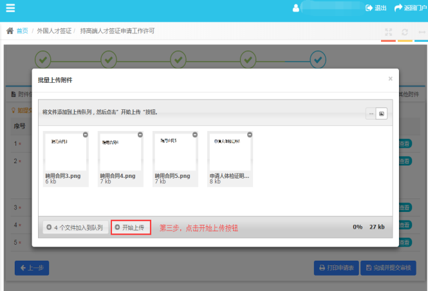Remove 聘用合同5.png from the queue
The image size is (428, 291).
[195, 134]
